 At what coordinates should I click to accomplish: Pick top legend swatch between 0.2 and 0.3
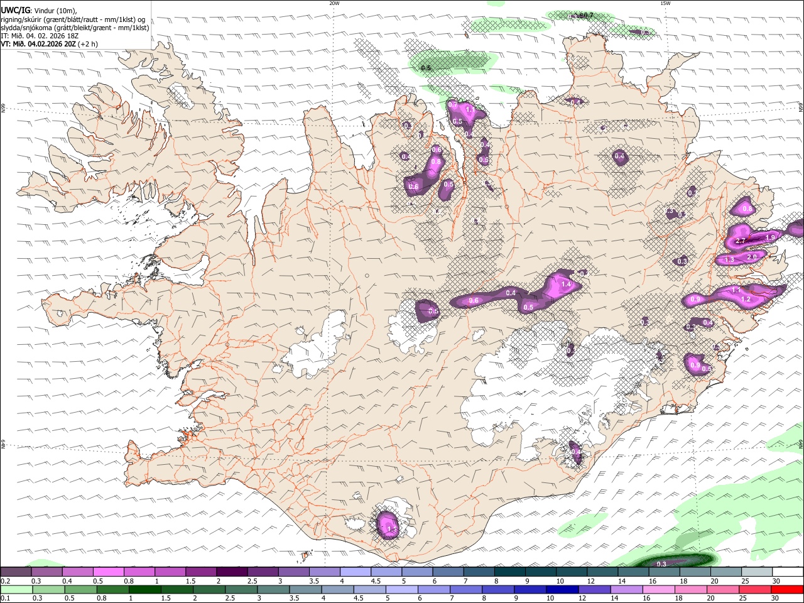tap(16, 572)
